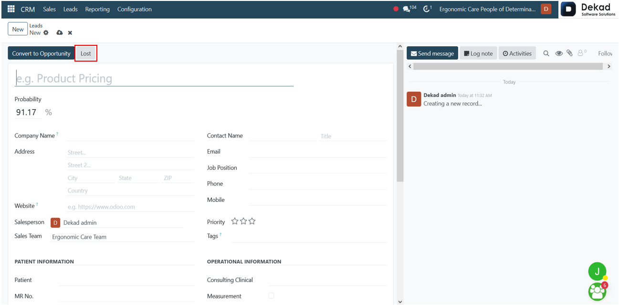Click the scroll right arrow in chatter
Viewport: 619px width, 305px height.
pyautogui.click(x=609, y=66)
